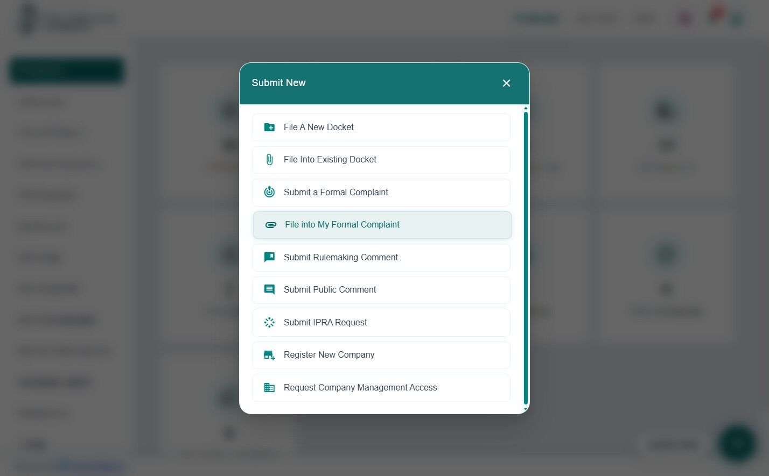769x476 pixels.
Task: Click the comment-book icon for Submit Rulemaking Comment
Action: [269, 257]
